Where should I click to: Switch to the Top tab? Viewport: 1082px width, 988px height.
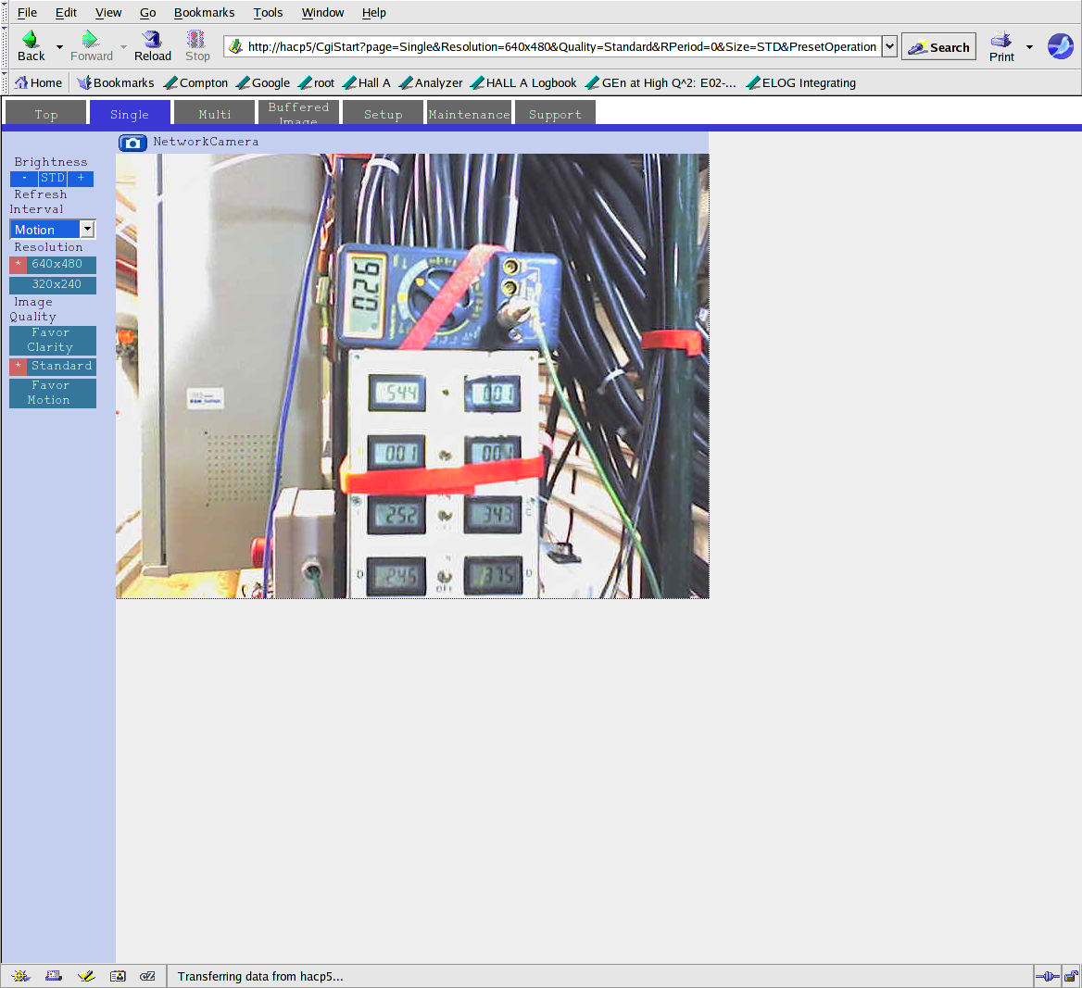point(46,113)
